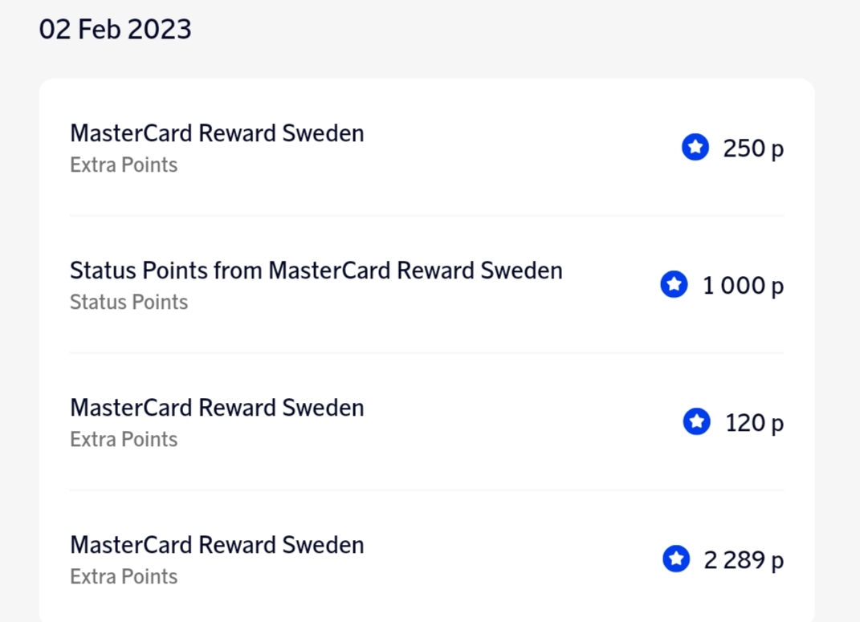The width and height of the screenshot is (860, 622).
Task: Open Status Points from MasterCard Reward Sweden entry
Action: (316, 270)
